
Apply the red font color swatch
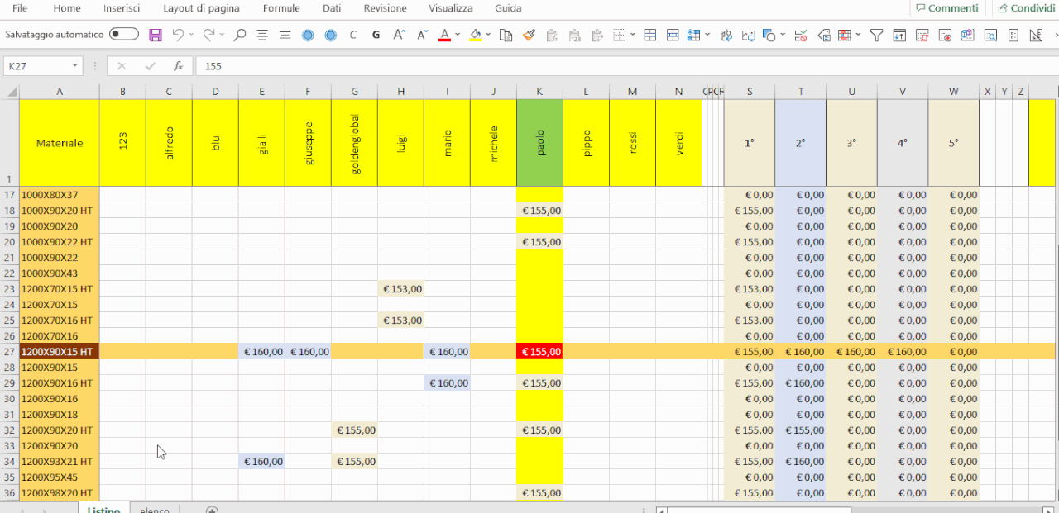(x=444, y=35)
